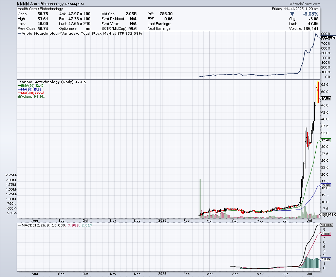Click the 2025 year label on the price chart axis
Image resolution: width=336 pixels, height=277 pixels.
[162, 220]
